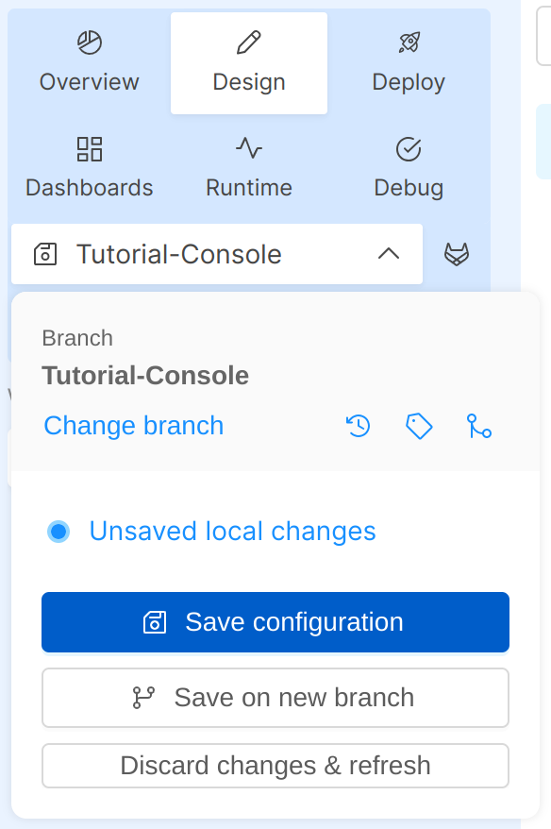Collapse the Tutorial-Console selector with the chevron

(x=387, y=253)
